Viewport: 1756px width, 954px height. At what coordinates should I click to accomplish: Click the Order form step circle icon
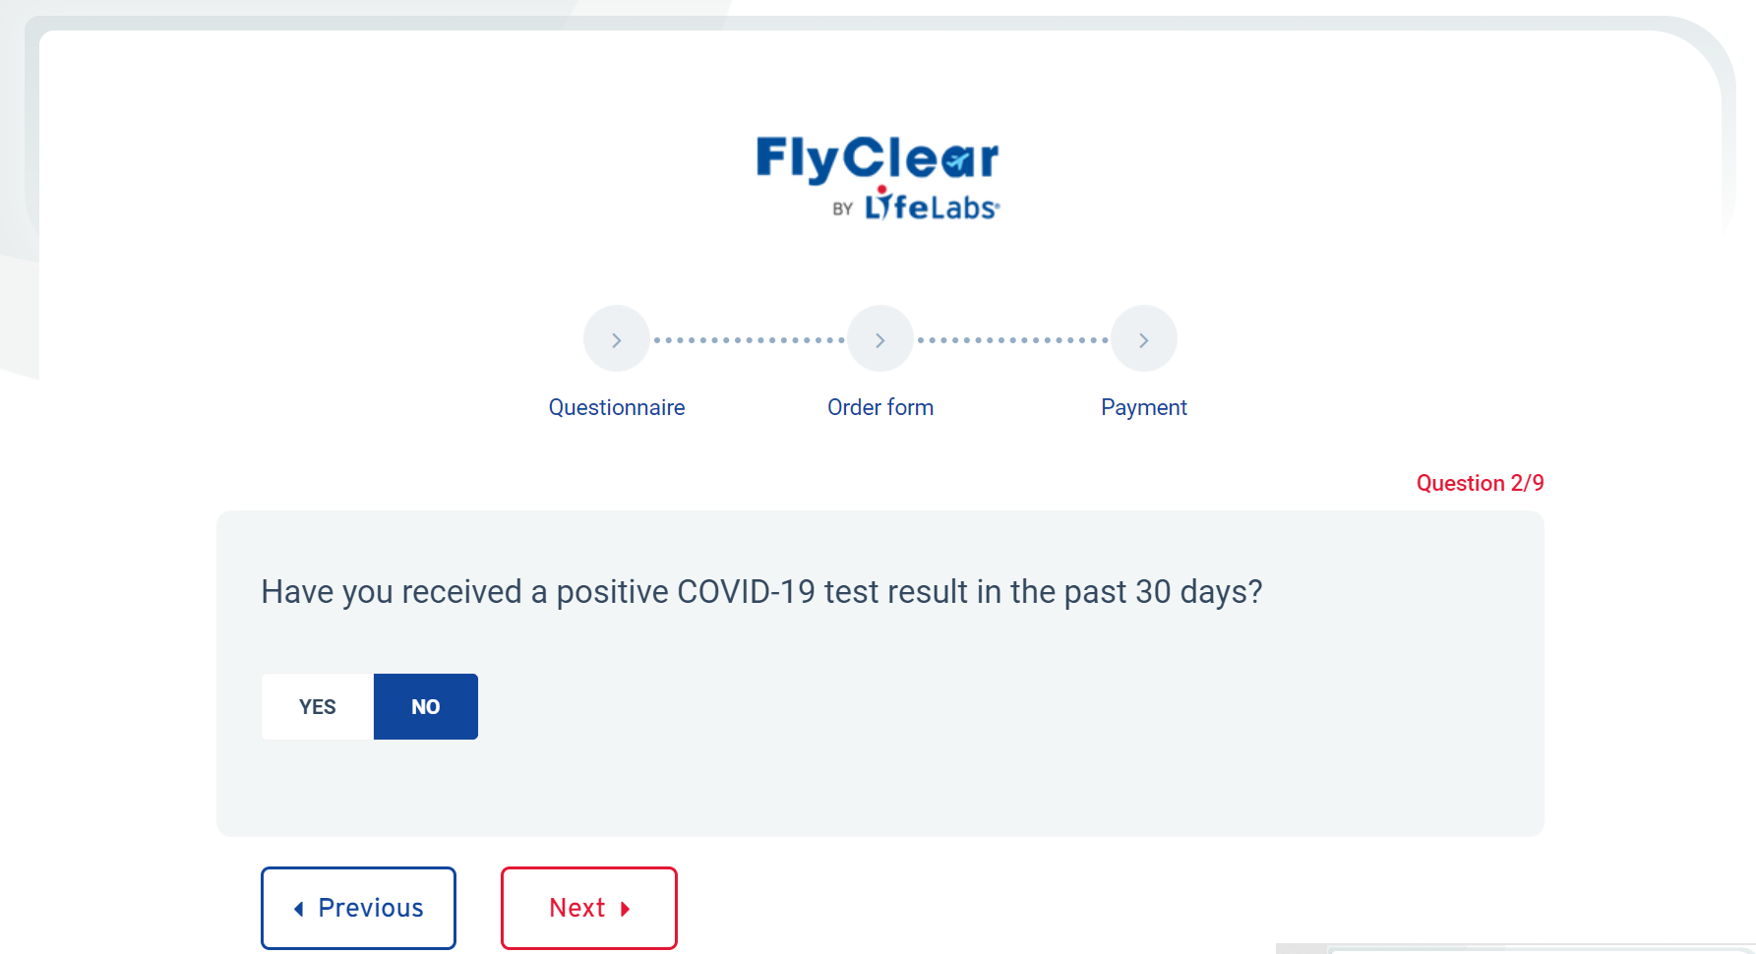coord(880,339)
